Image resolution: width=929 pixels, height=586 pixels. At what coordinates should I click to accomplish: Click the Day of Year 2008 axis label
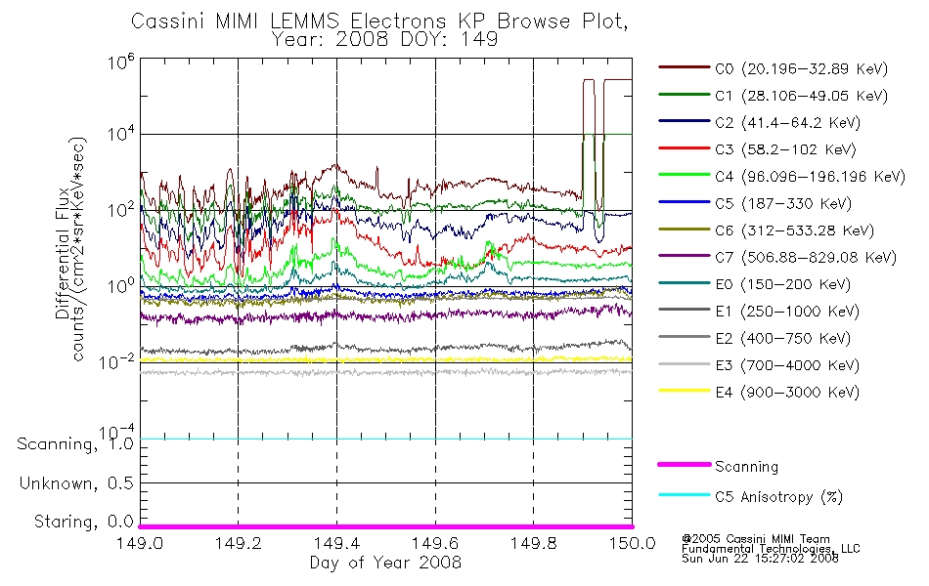pyautogui.click(x=385, y=563)
